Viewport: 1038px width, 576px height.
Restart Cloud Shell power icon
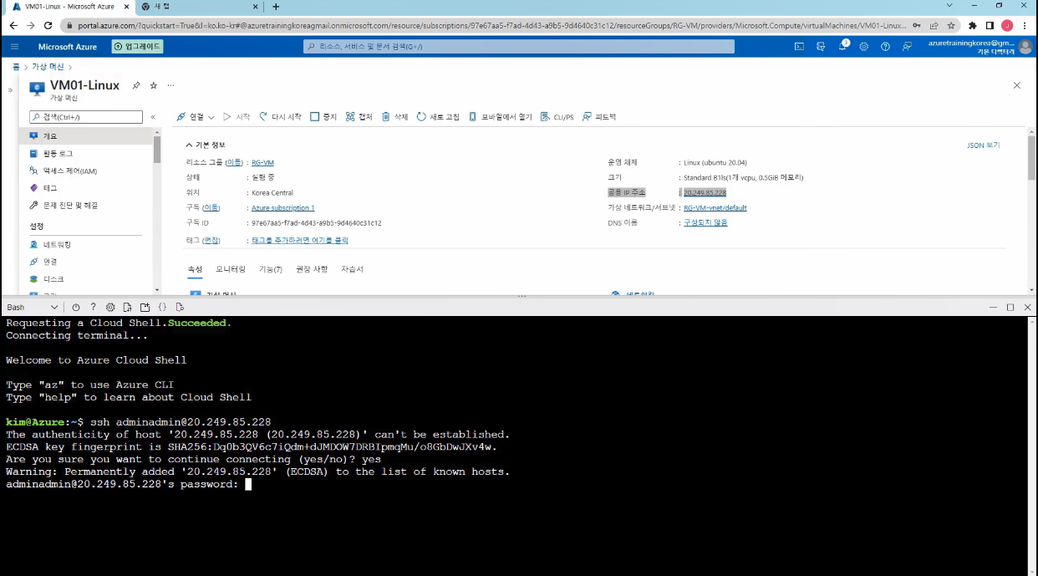pos(76,307)
